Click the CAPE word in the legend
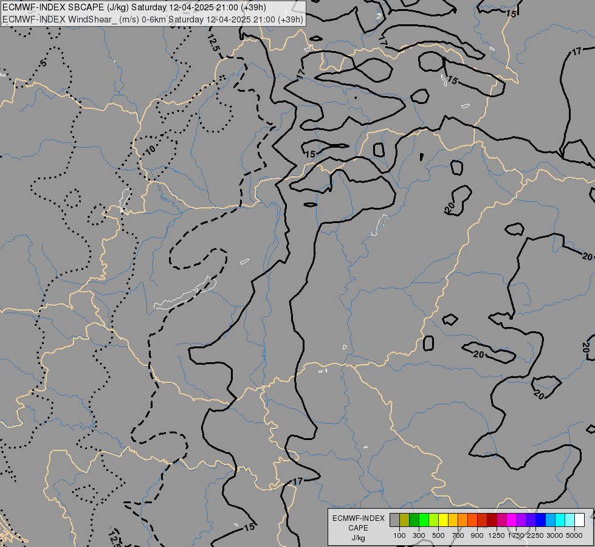The image size is (595, 547). point(358,528)
